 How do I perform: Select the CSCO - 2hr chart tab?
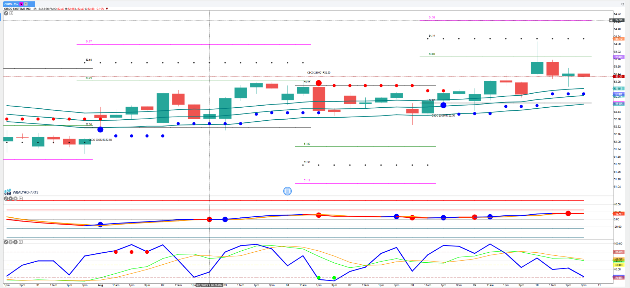[x=19, y=4]
